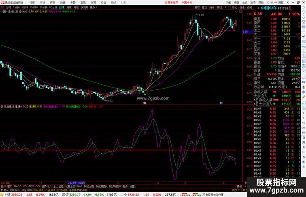The height and width of the screenshot is (197, 306).
Task: Click the blue up-arrow icon in right sidebar
Action: point(304,12)
